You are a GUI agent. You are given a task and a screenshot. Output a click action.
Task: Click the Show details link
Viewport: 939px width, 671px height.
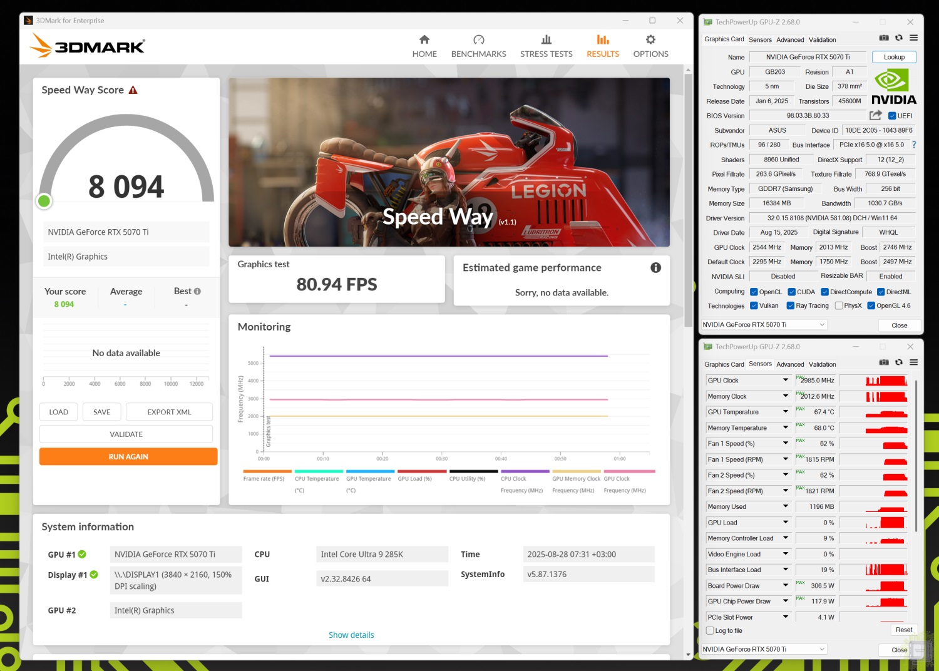point(351,635)
